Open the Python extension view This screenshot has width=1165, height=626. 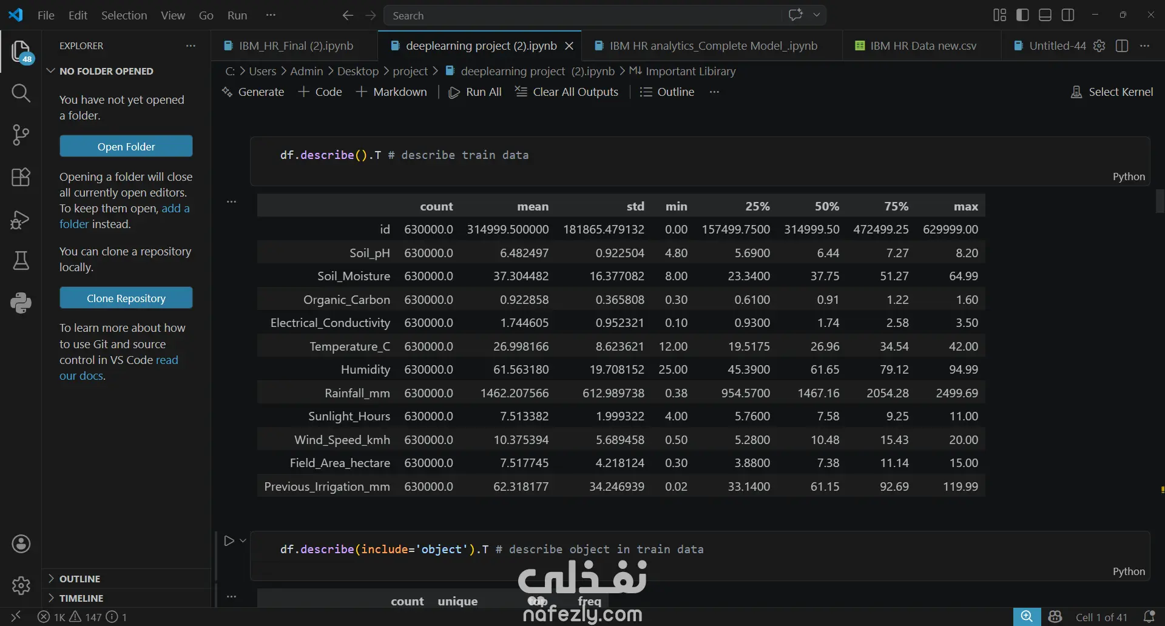click(21, 303)
